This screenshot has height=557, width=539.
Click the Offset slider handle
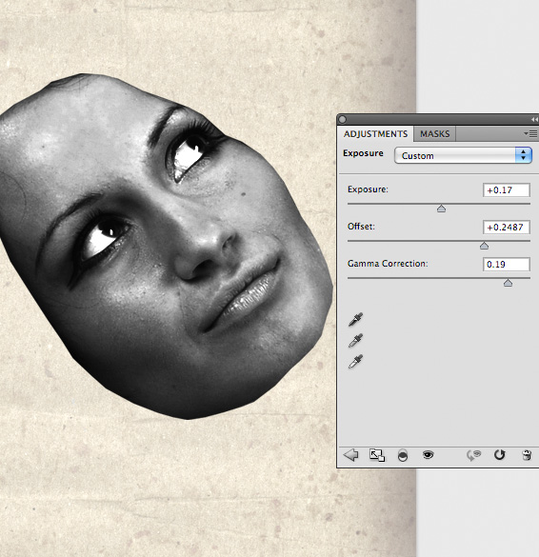coord(484,246)
